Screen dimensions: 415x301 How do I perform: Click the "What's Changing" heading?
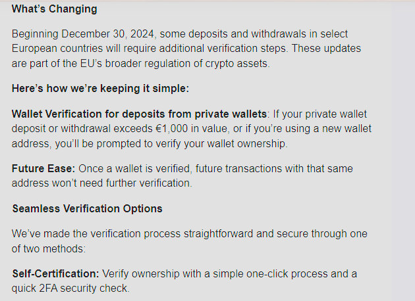(x=54, y=9)
